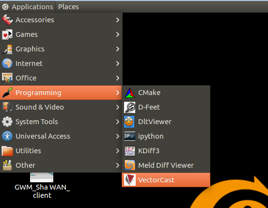Click the CMake triangle icon

tap(130, 93)
